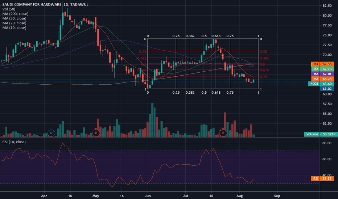Click the MA 64.24 price label
338x199 pixels.
323,79
